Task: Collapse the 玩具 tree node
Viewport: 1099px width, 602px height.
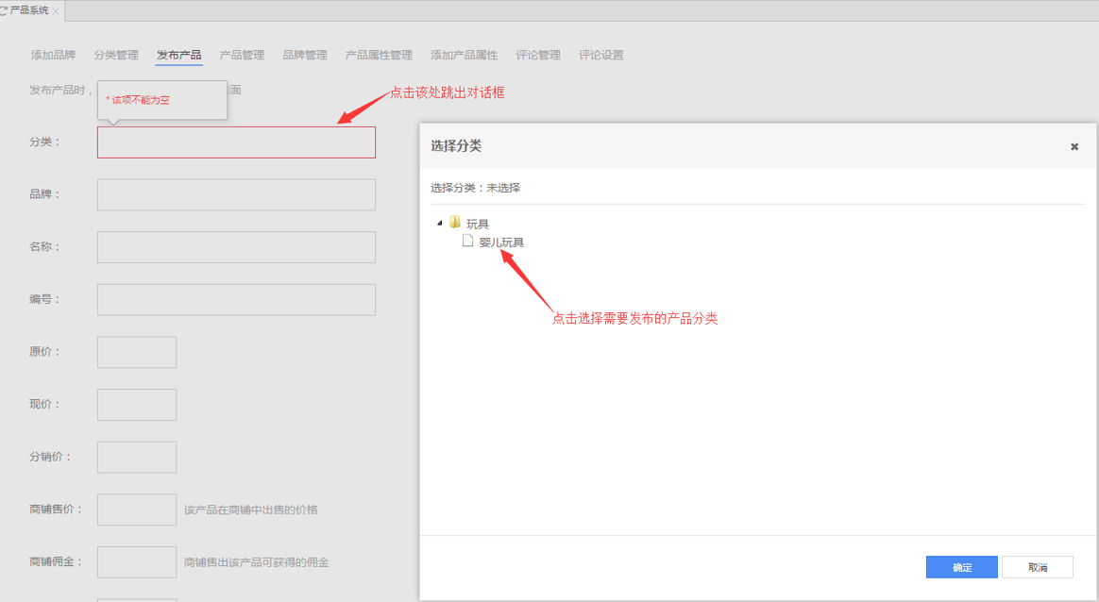Action: pyautogui.click(x=440, y=224)
